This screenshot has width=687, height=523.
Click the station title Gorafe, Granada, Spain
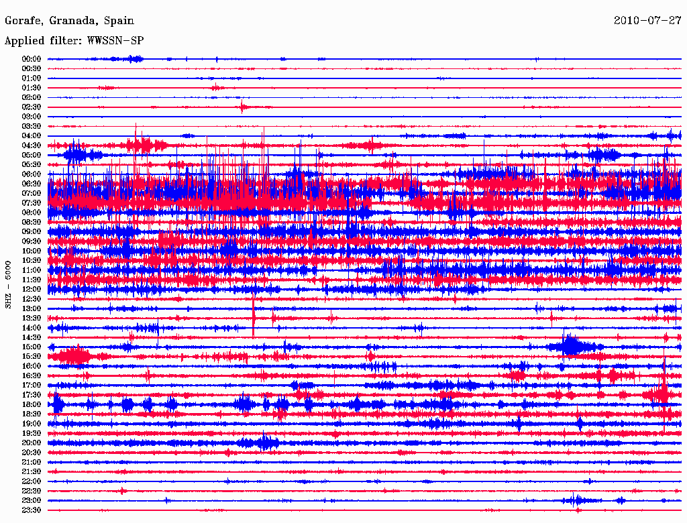coord(69,21)
